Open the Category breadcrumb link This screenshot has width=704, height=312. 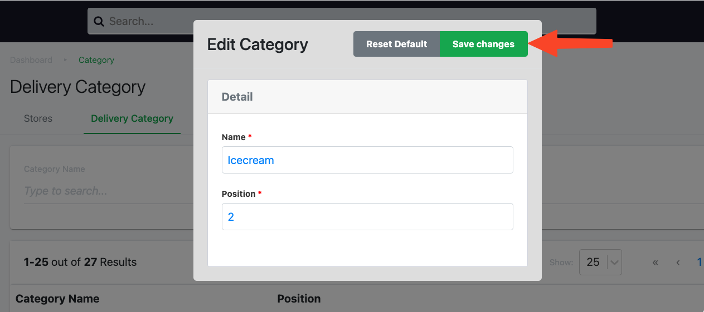pos(96,60)
